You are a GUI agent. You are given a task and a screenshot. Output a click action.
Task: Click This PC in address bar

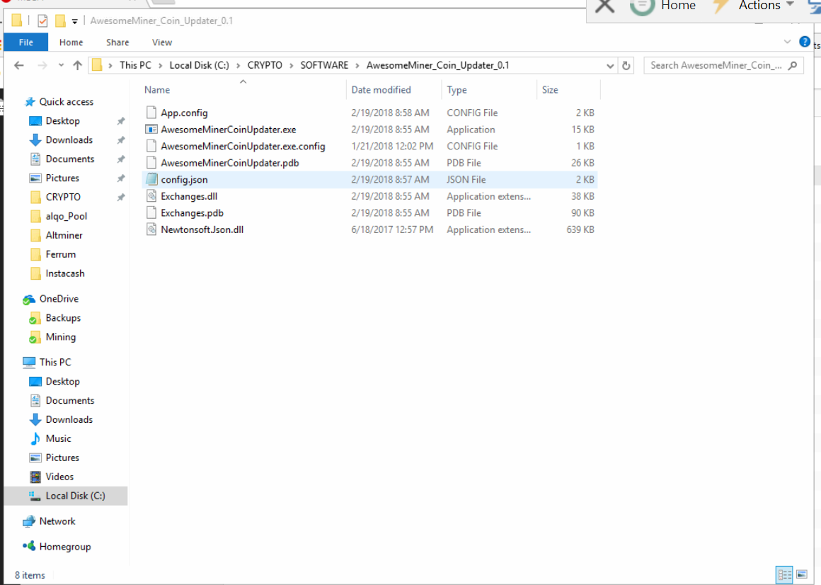[135, 65]
